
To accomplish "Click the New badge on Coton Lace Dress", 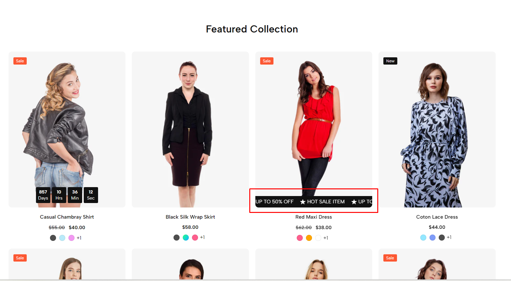I will 390,61.
